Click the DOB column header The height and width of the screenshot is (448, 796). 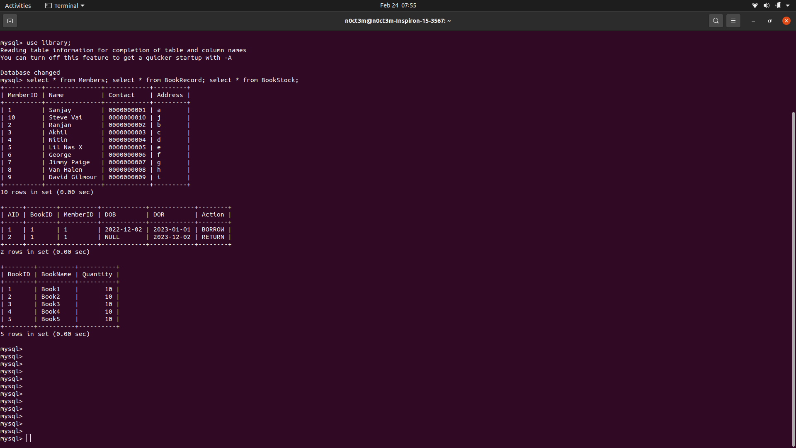pos(110,214)
